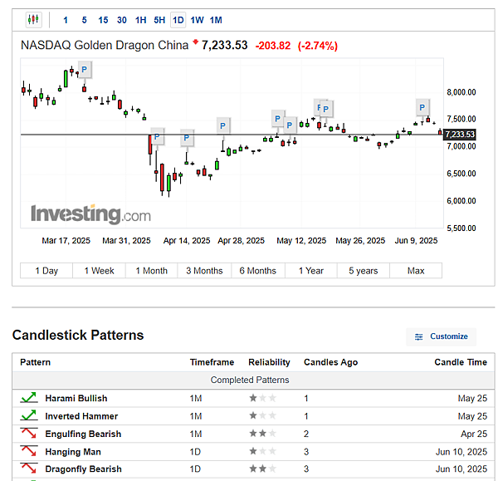The image size is (498, 481).
Task: Click the Candlestick Patterns heading
Action: click(x=78, y=335)
